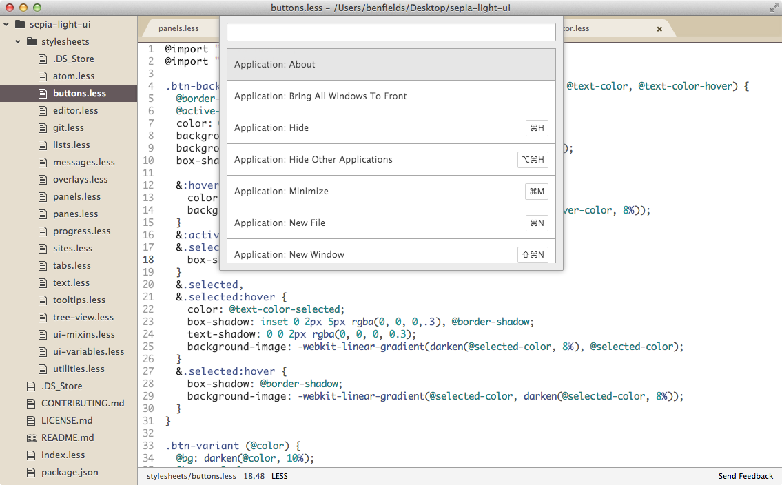The height and width of the screenshot is (485, 782).
Task: Click the stylesheets folder icon
Action: [30, 41]
